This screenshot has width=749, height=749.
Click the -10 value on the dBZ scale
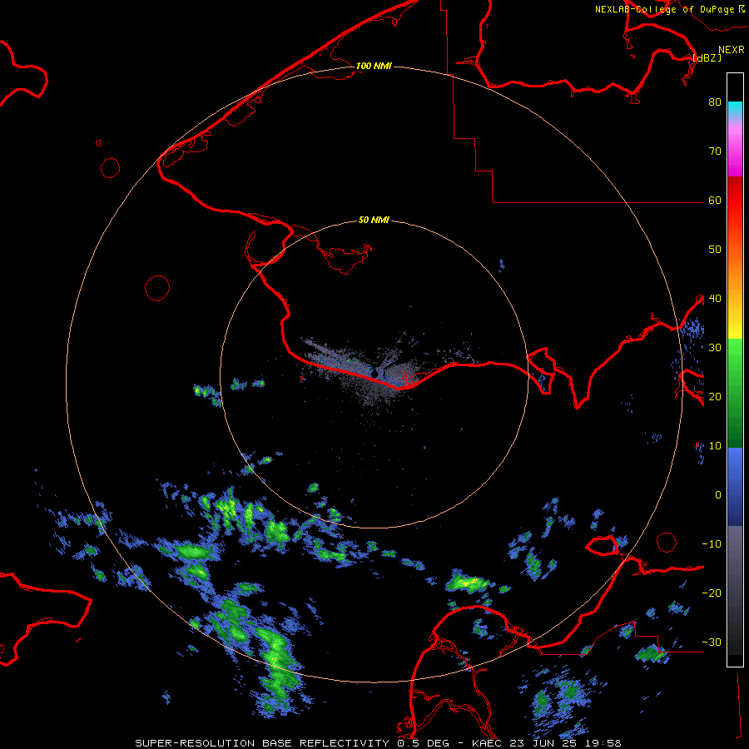click(712, 544)
